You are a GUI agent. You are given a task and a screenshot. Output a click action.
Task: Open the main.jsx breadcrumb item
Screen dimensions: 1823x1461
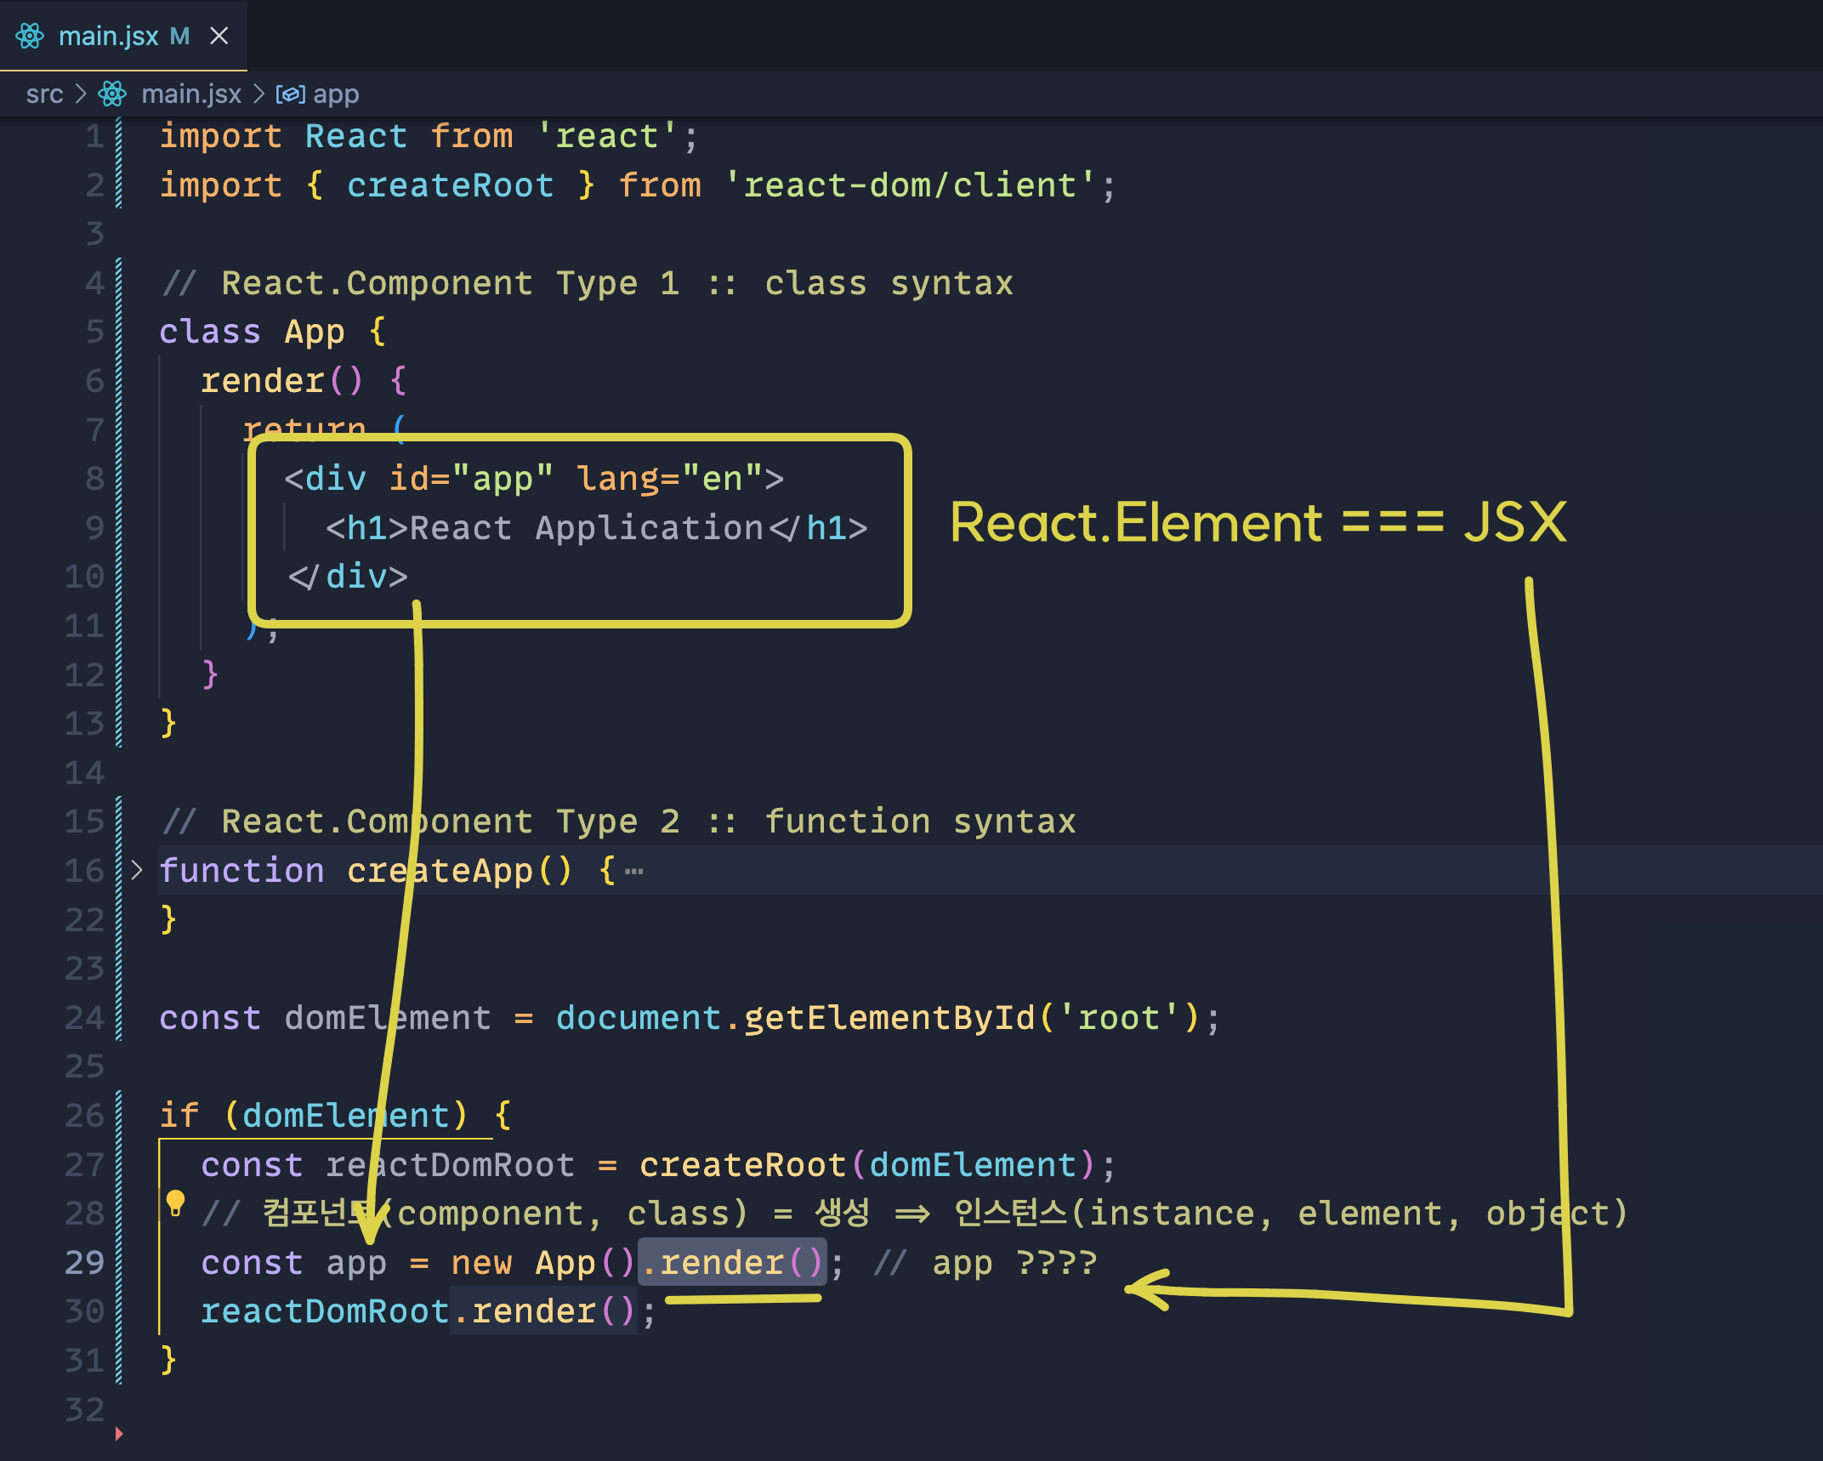coord(191,94)
